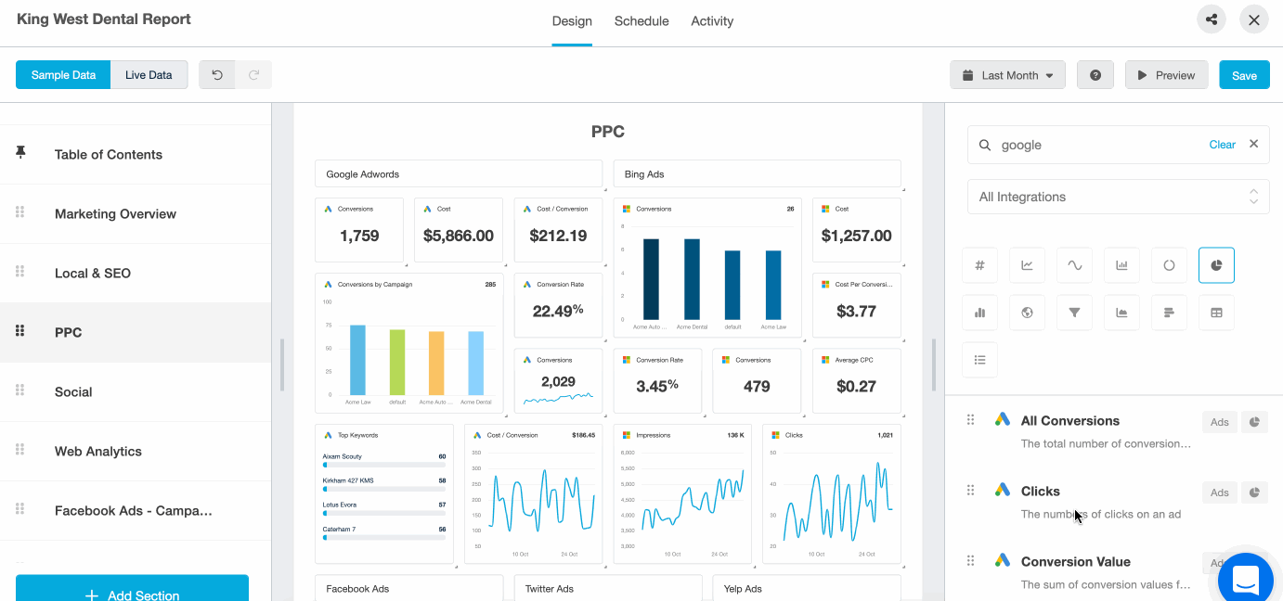Open the Facebook Ads - Campa... section
Image resolution: width=1283 pixels, height=601 pixels.
click(136, 511)
